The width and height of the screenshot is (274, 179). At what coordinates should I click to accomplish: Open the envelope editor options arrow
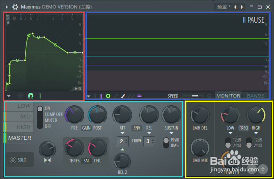point(9,96)
